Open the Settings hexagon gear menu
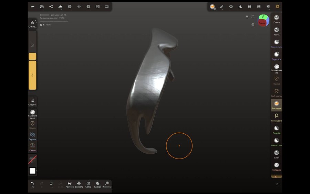 tap(259, 7)
